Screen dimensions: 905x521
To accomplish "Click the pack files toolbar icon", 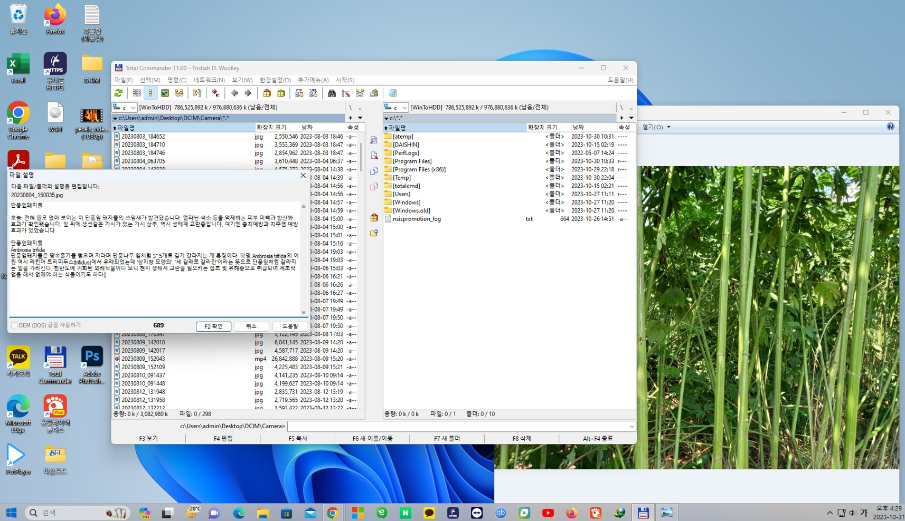I will coord(267,93).
